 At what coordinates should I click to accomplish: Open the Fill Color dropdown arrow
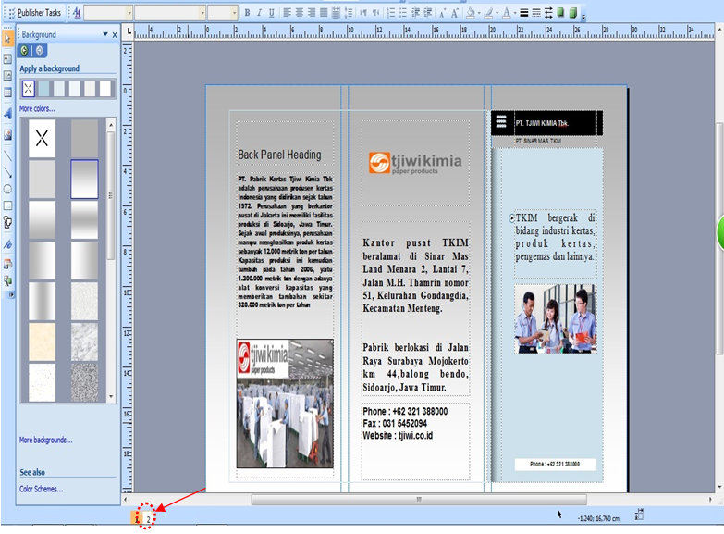[x=479, y=13]
